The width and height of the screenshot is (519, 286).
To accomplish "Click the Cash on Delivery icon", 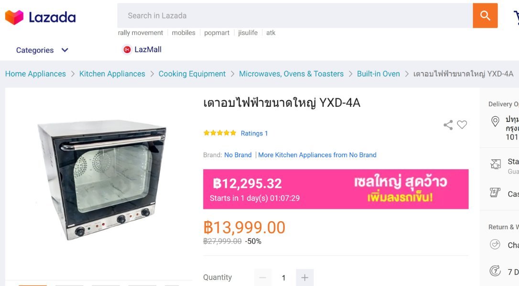I will [495, 192].
